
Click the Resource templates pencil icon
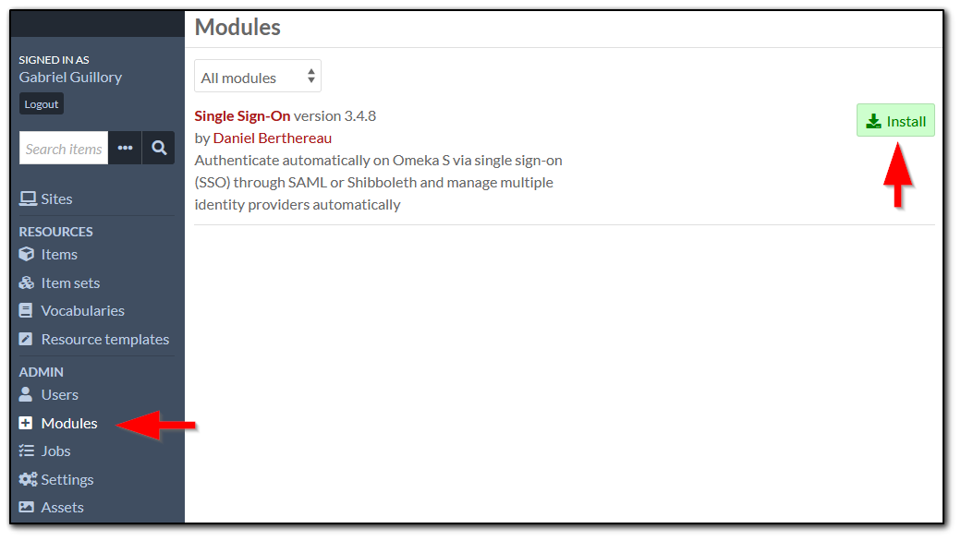coord(26,339)
